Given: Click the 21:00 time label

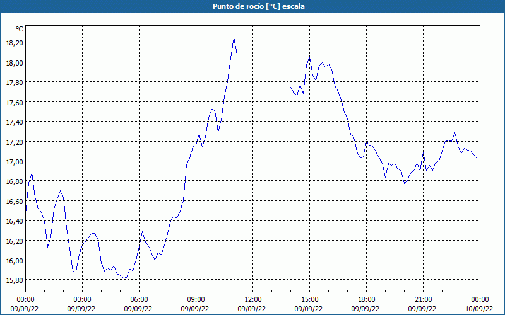Looking at the screenshot, I should tap(423, 300).
